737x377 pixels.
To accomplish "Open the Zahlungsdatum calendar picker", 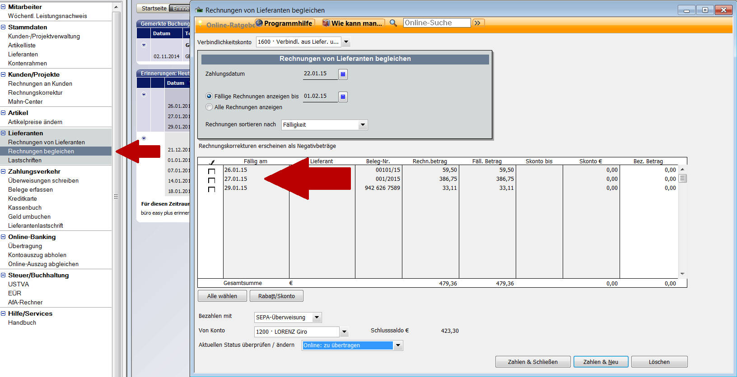I will [343, 74].
